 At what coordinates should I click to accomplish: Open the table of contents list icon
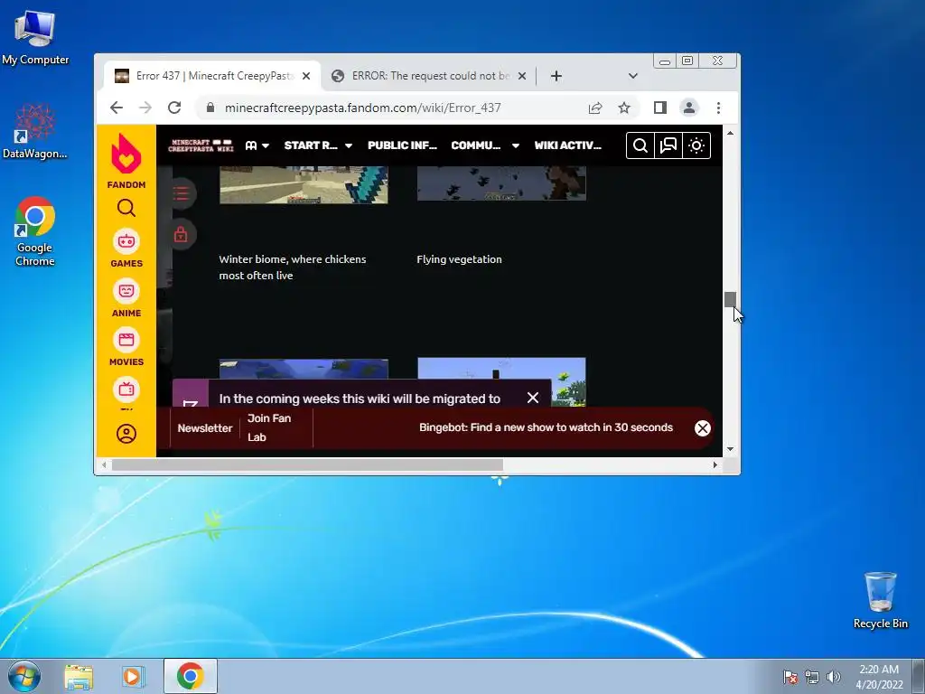pos(181,193)
